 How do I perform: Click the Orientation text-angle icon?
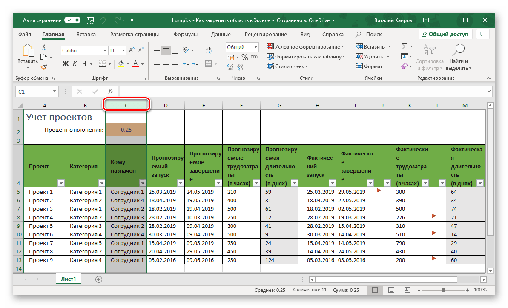point(186,50)
